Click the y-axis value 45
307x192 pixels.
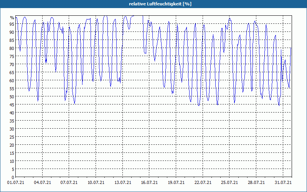click(x=12, y=104)
